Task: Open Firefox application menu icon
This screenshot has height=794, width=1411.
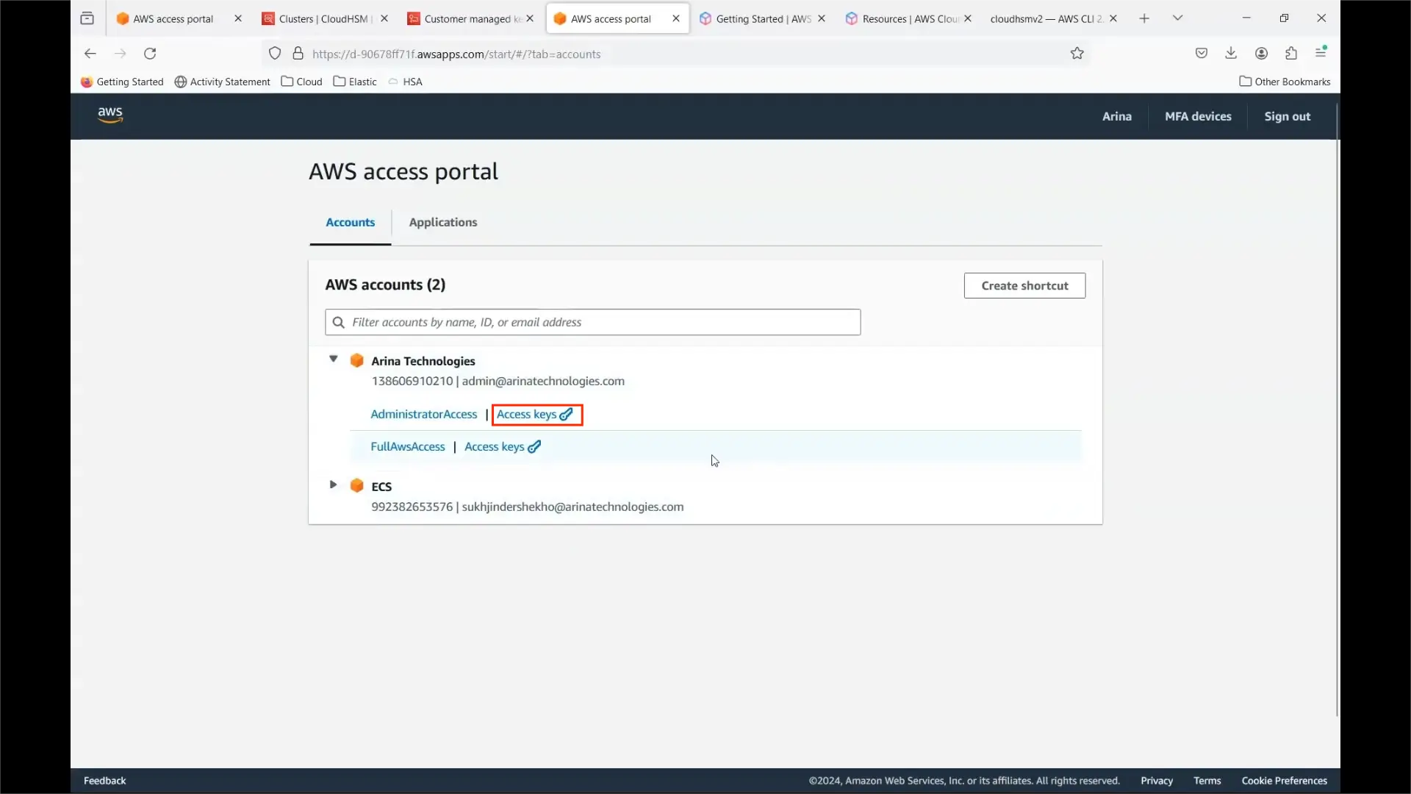Action: pyautogui.click(x=1321, y=53)
